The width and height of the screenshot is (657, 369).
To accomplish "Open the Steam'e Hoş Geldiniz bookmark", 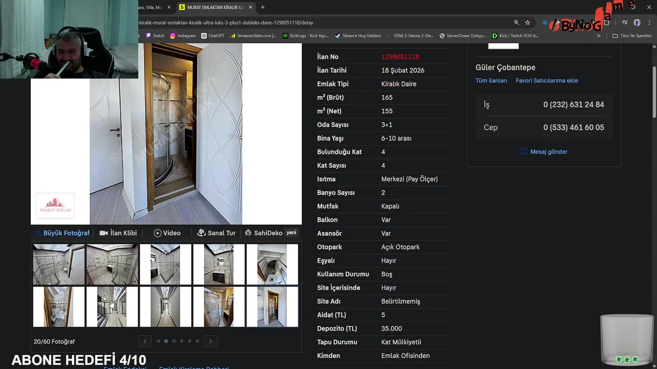I will (358, 36).
